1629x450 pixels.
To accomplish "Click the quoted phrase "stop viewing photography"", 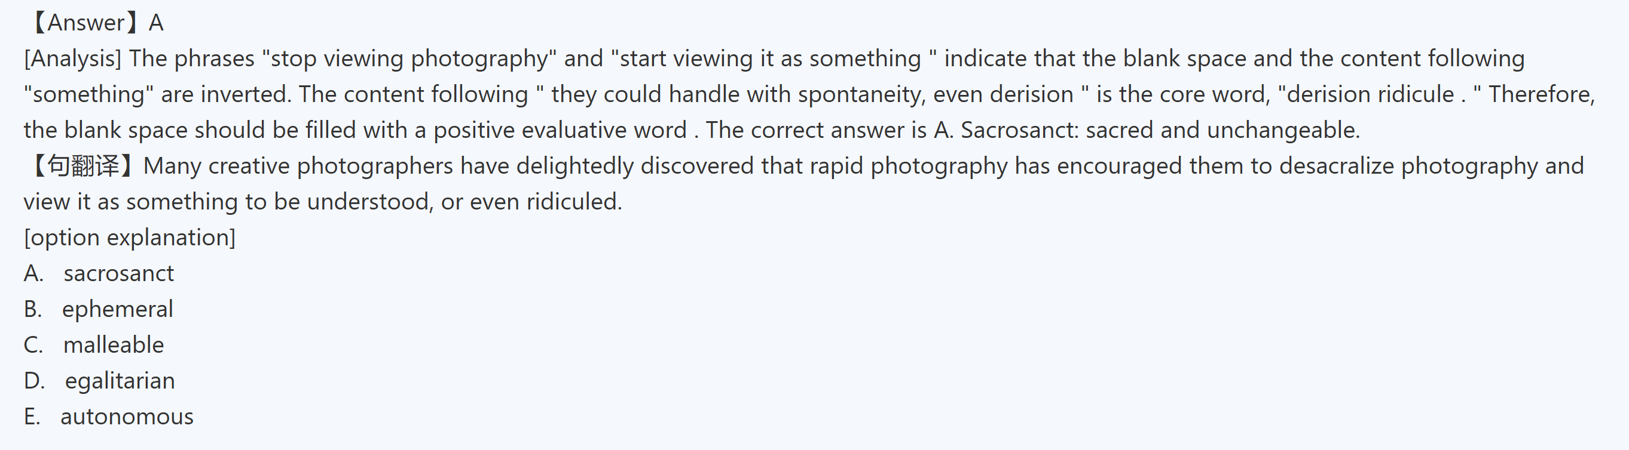I will click(x=409, y=58).
